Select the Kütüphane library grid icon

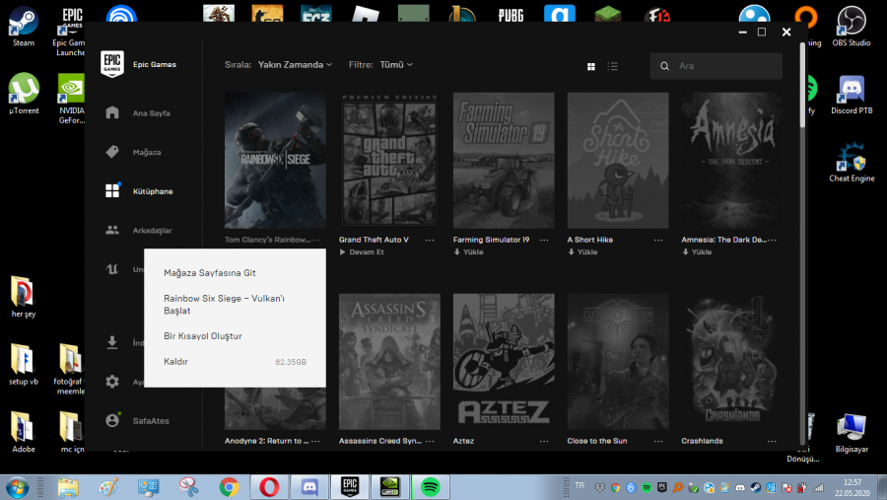tap(112, 190)
